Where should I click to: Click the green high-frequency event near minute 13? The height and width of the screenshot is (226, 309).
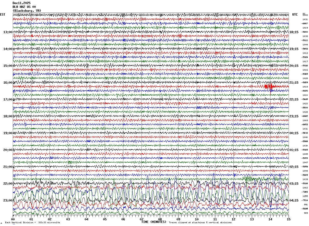pos(249,178)
